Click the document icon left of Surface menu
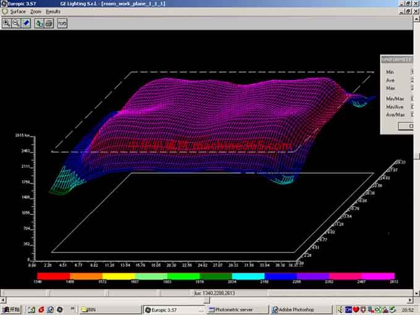 pyautogui.click(x=4, y=12)
